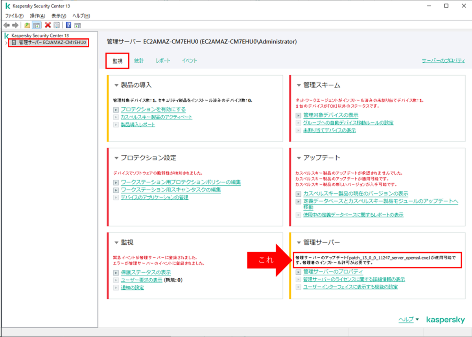Open the ヘルプ dropdown at bottom right

[409, 320]
